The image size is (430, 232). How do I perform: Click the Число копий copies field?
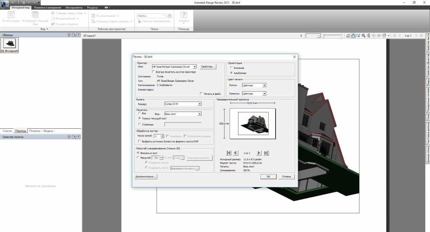coord(157,136)
